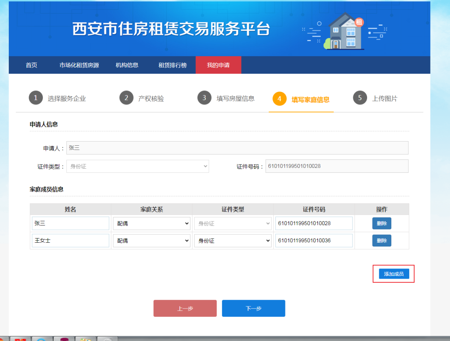Image resolution: width=450 pixels, height=341 pixels.
Task: Open the 机构信息 navigation item
Action: (x=127, y=65)
